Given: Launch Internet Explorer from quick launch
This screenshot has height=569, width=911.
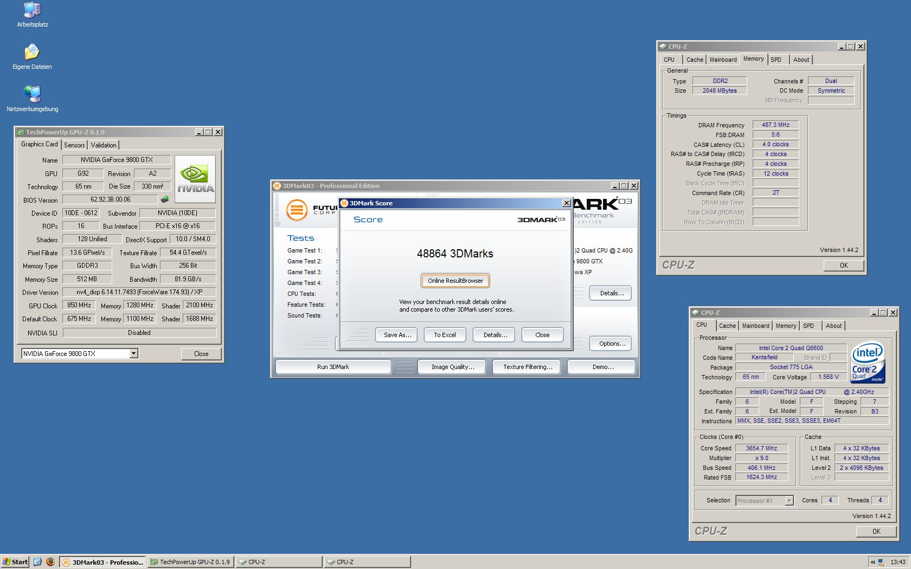Looking at the screenshot, I should point(37,562).
